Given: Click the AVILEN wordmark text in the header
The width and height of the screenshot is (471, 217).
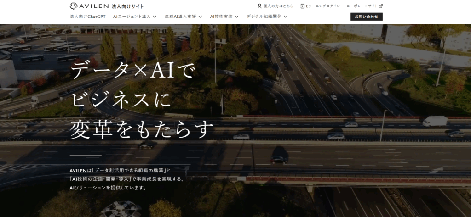Looking at the screenshot, I should pos(94,6).
